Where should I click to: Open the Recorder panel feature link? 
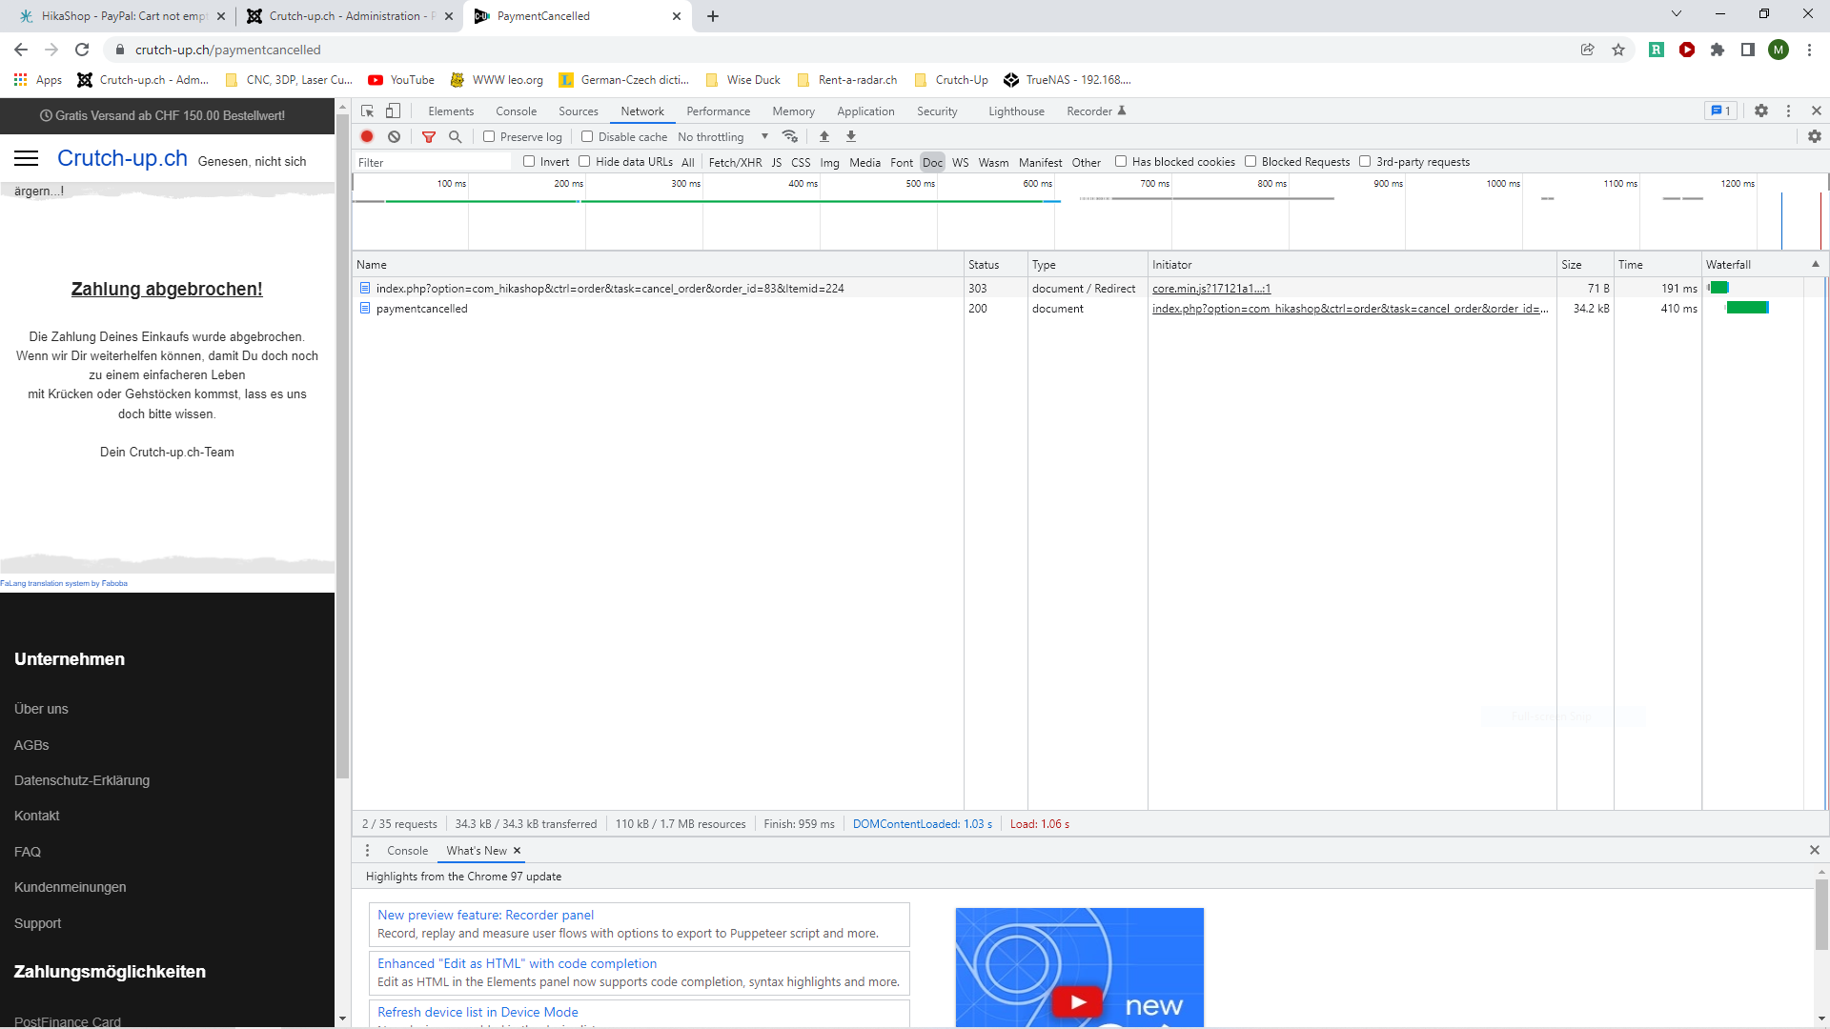tap(485, 915)
